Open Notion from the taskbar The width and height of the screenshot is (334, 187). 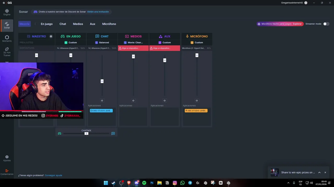[x=167, y=183]
